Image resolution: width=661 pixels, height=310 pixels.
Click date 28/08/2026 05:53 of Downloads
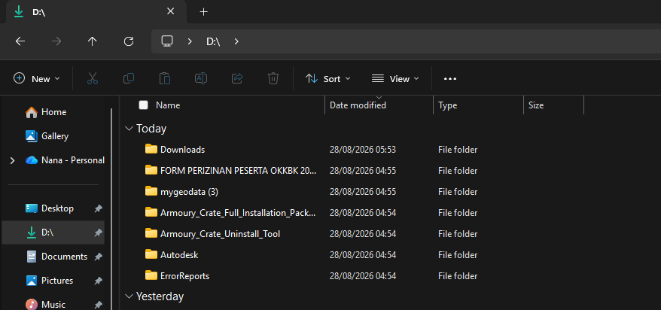(x=363, y=150)
